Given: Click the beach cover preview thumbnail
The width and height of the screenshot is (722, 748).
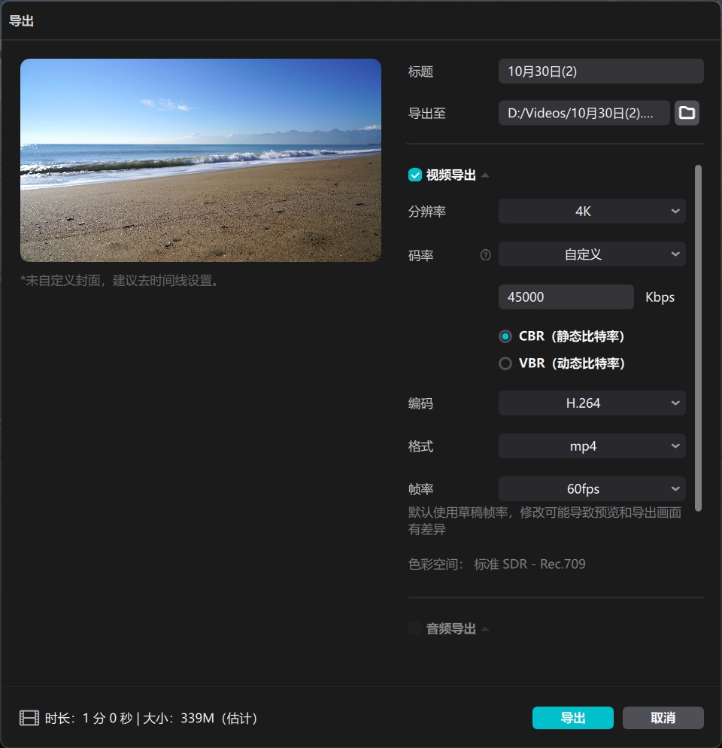Looking at the screenshot, I should [x=201, y=160].
